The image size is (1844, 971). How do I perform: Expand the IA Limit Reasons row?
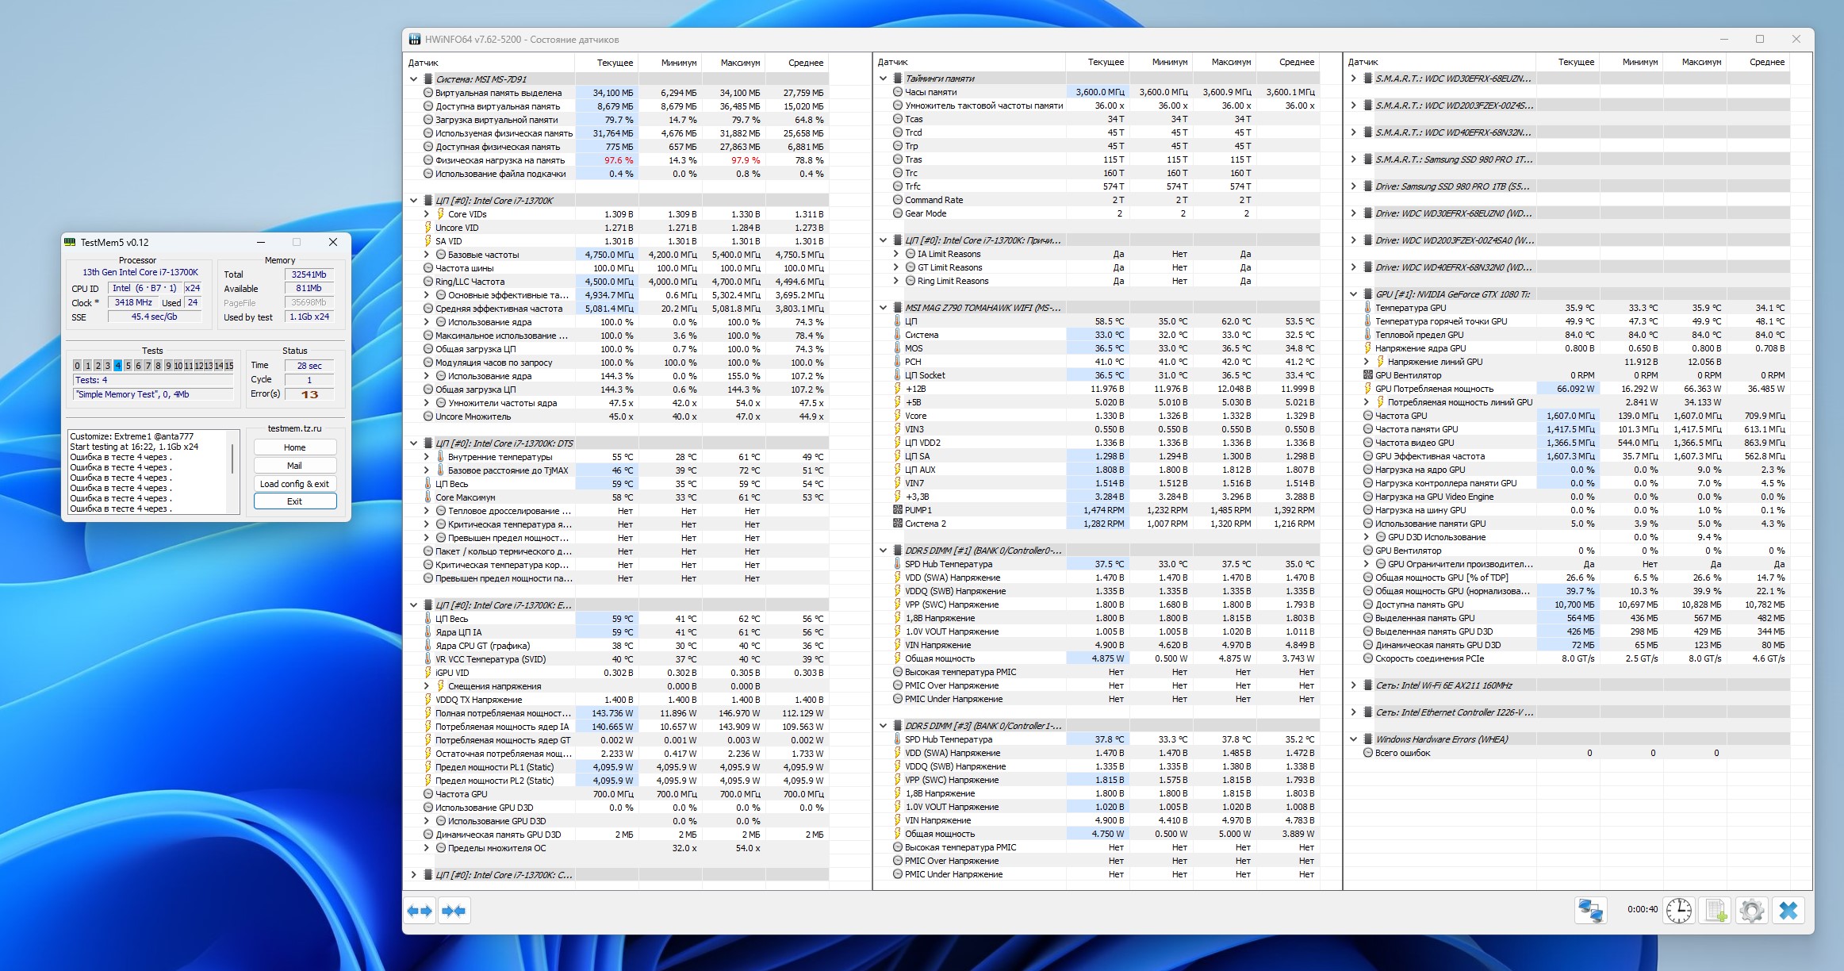click(x=896, y=254)
